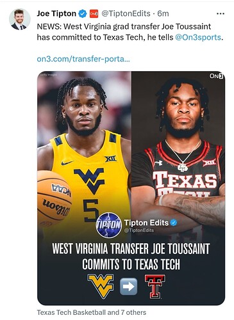
Task: Click the Texas Tech Double T logo
Action: click(x=155, y=286)
